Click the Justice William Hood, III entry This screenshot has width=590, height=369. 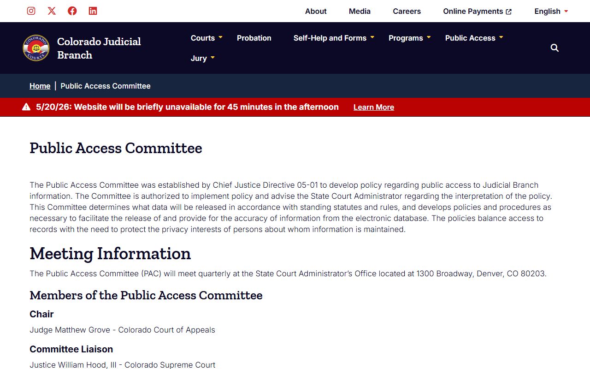pos(122,365)
